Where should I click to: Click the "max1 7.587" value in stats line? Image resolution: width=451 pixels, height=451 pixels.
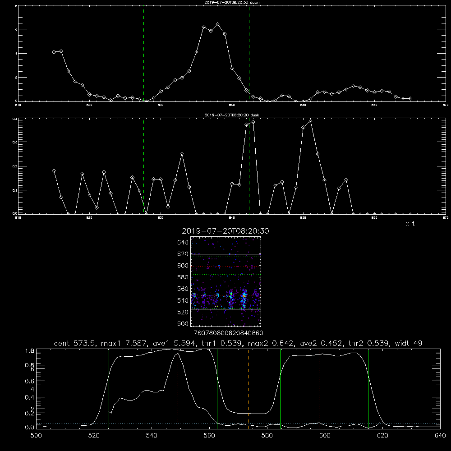pos(124,343)
